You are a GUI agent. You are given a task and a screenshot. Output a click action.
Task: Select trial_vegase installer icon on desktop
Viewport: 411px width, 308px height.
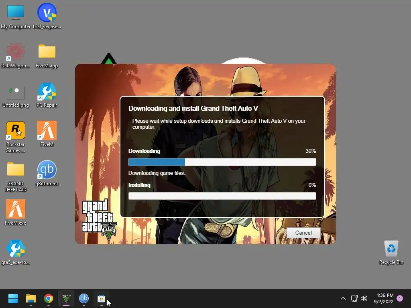[47, 16]
